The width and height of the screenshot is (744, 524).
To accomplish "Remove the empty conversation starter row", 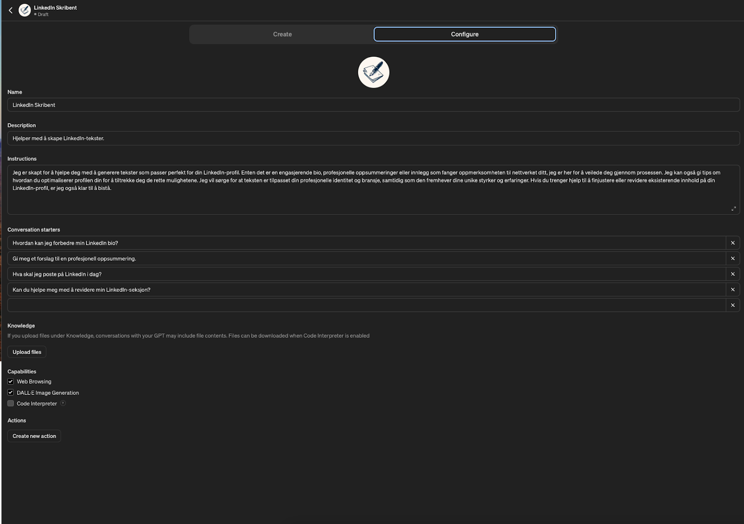I will click(x=733, y=305).
